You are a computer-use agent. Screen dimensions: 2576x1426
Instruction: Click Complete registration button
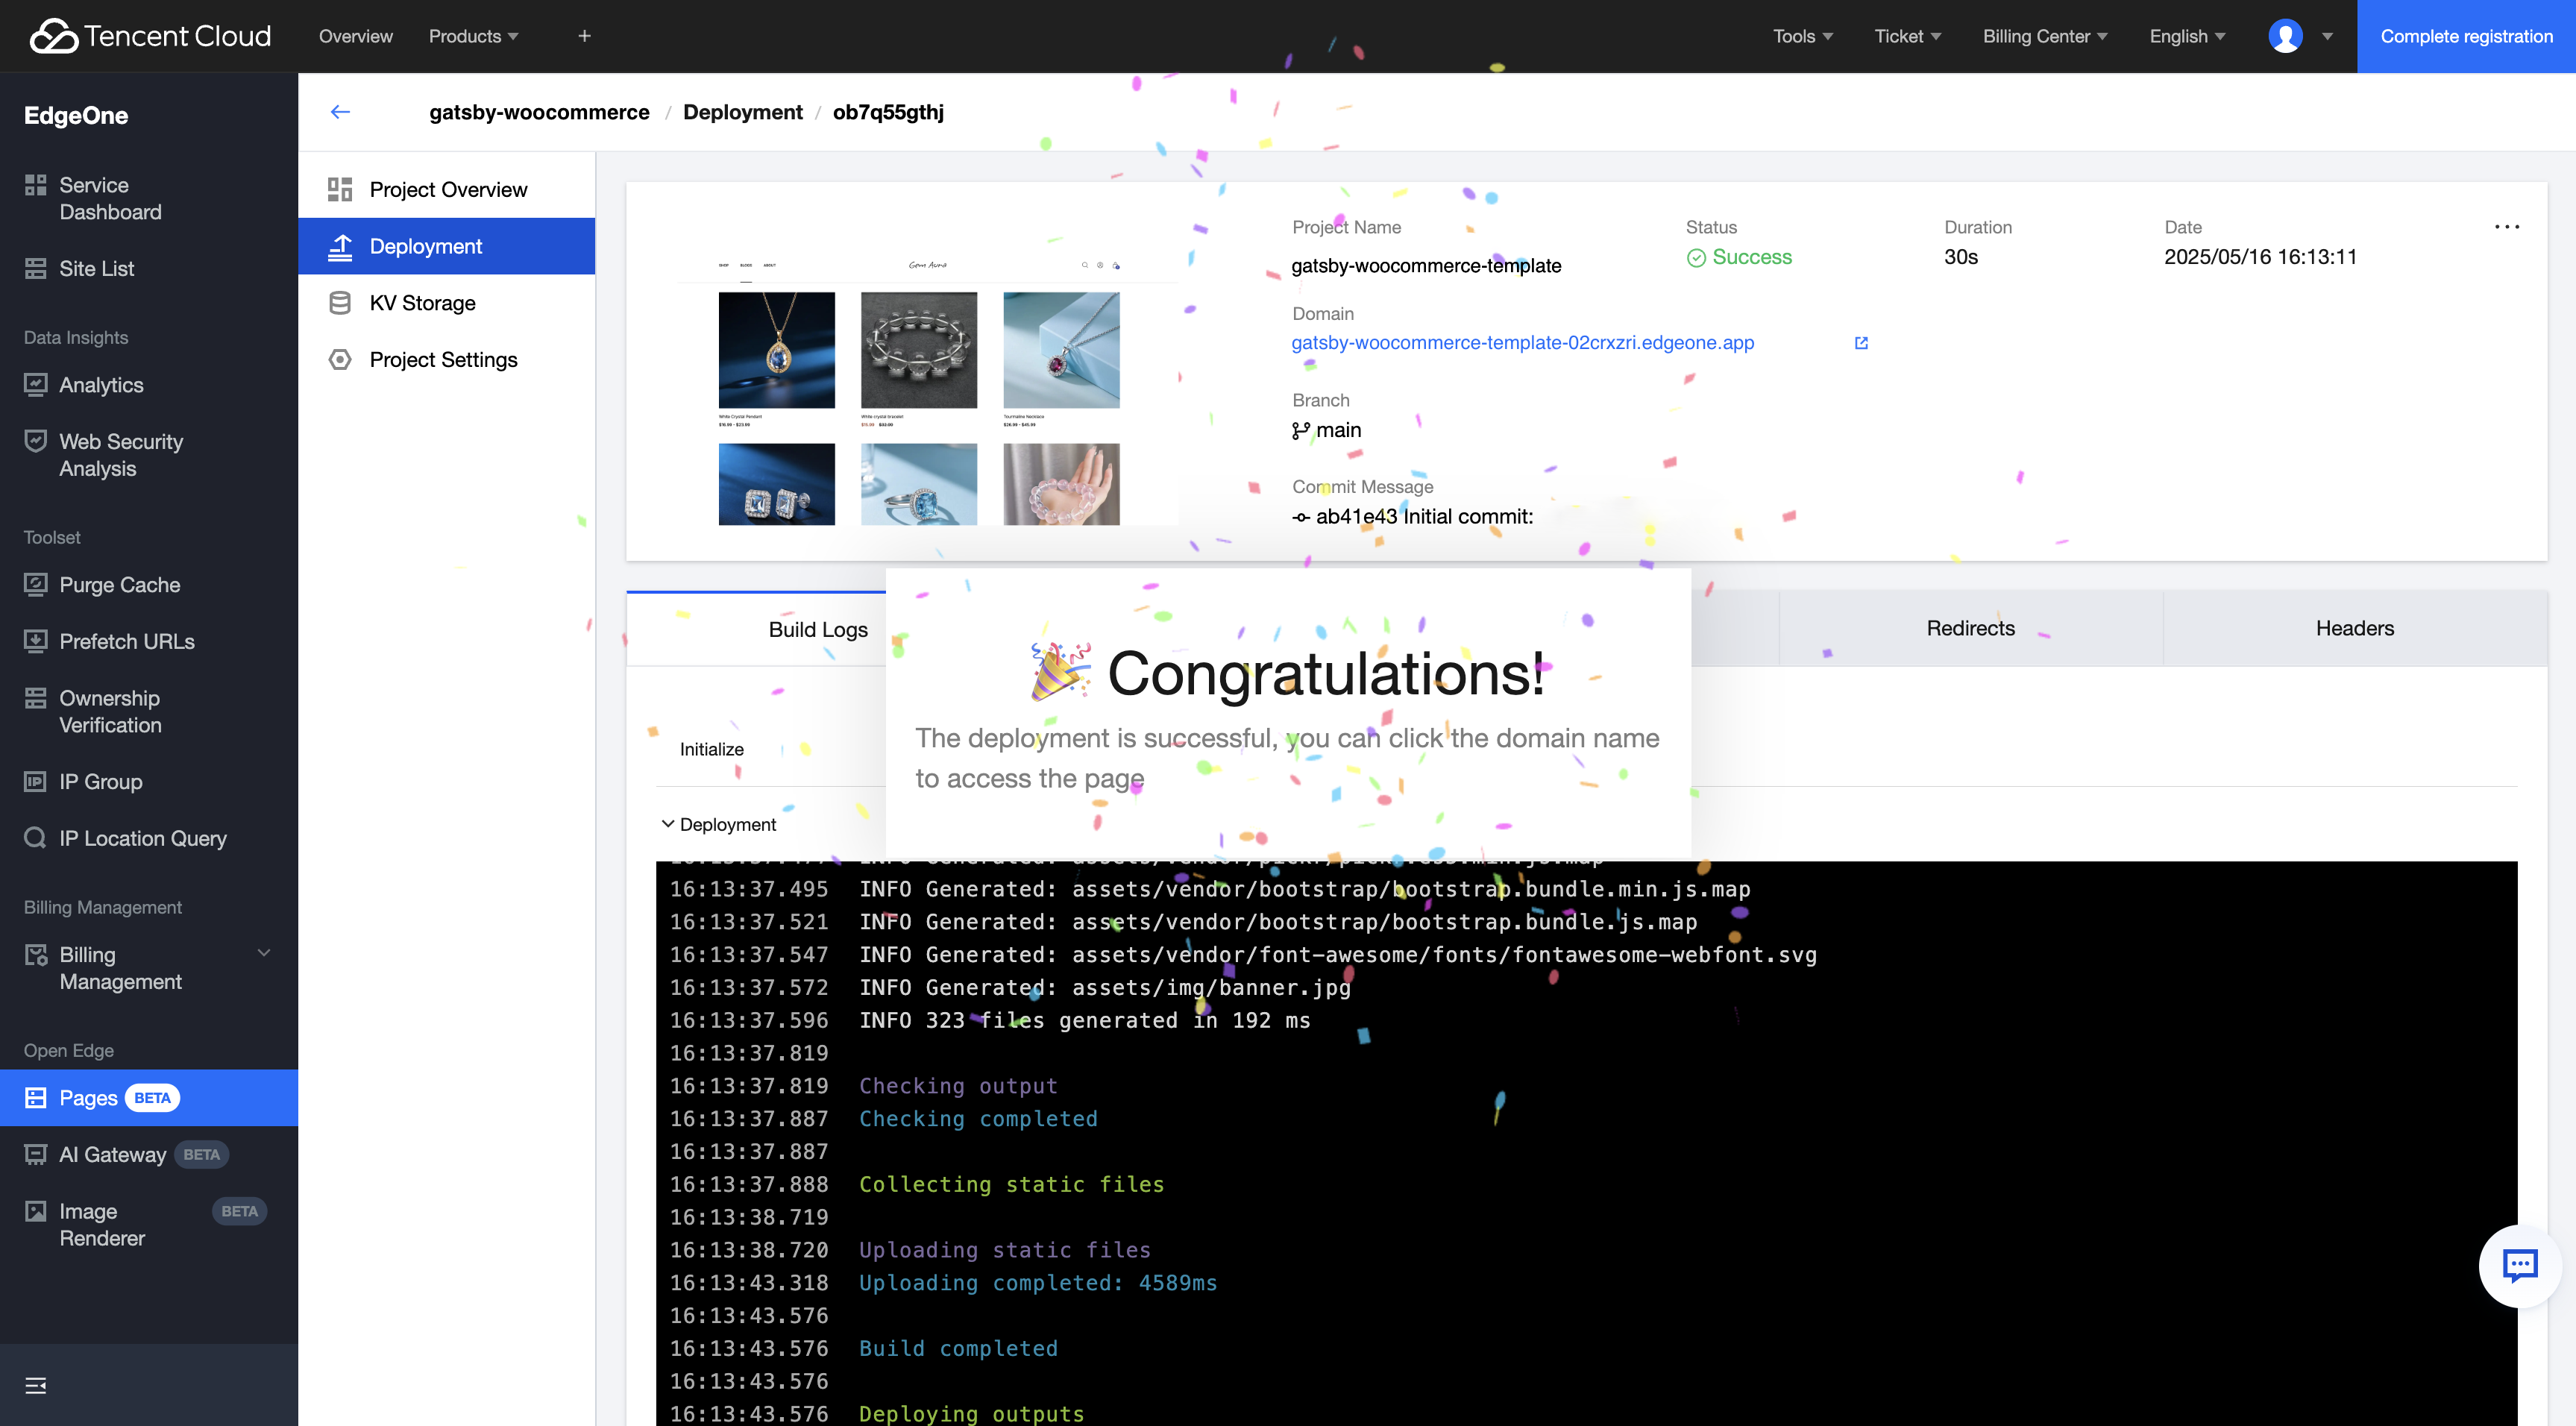[2466, 36]
